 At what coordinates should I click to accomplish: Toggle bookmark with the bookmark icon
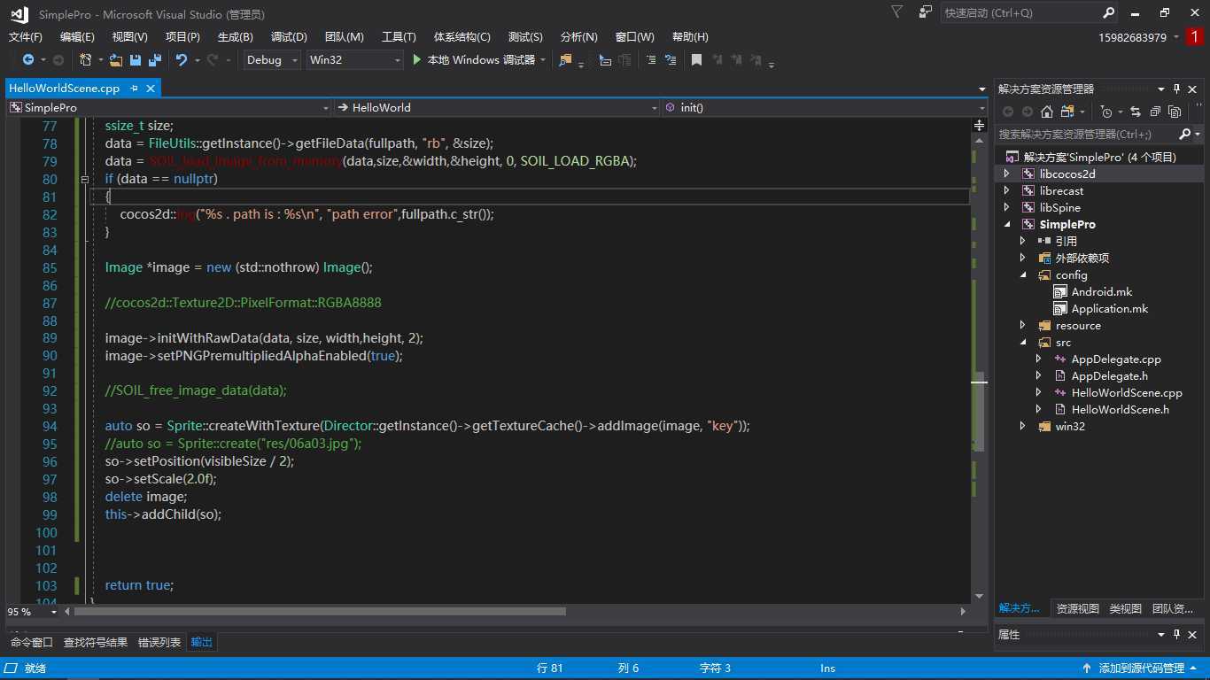coord(696,60)
